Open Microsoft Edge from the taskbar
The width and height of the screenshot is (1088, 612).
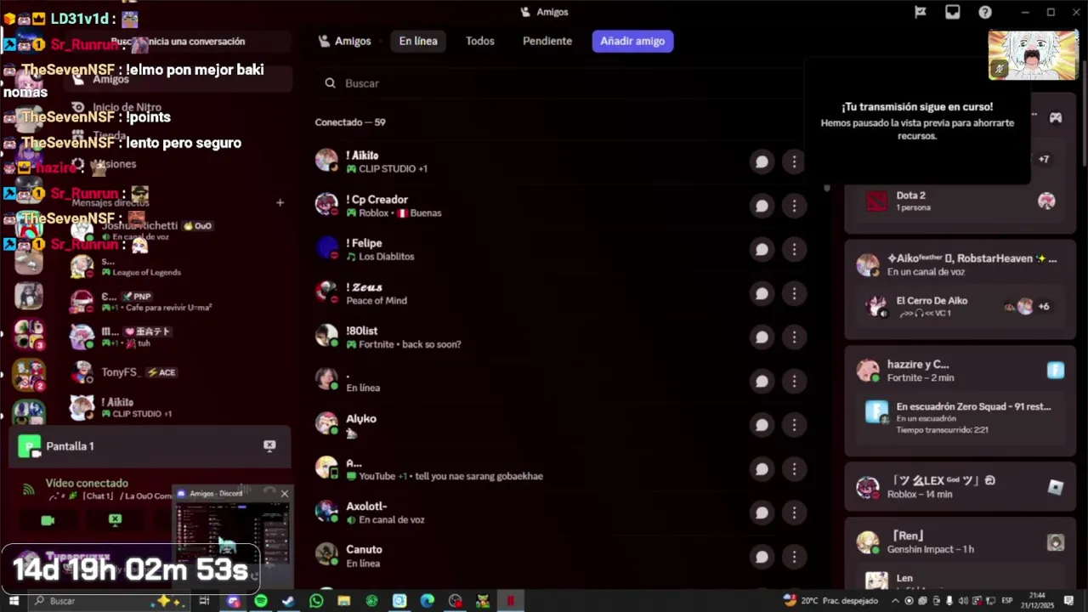427,601
